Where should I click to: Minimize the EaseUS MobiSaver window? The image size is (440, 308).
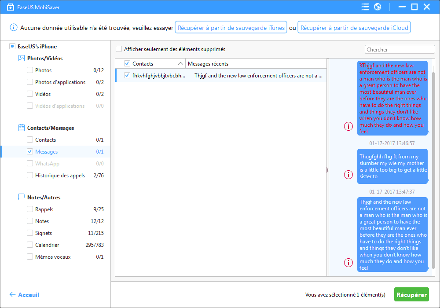pyautogui.click(x=402, y=7)
